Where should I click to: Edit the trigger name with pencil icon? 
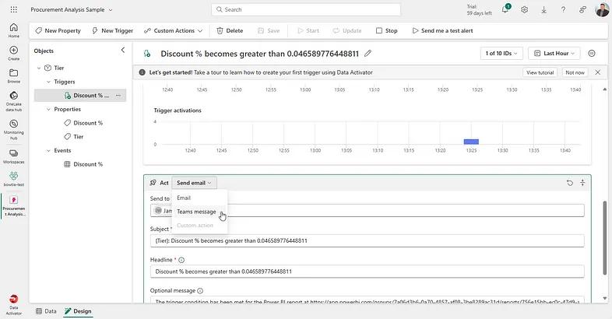tap(368, 54)
